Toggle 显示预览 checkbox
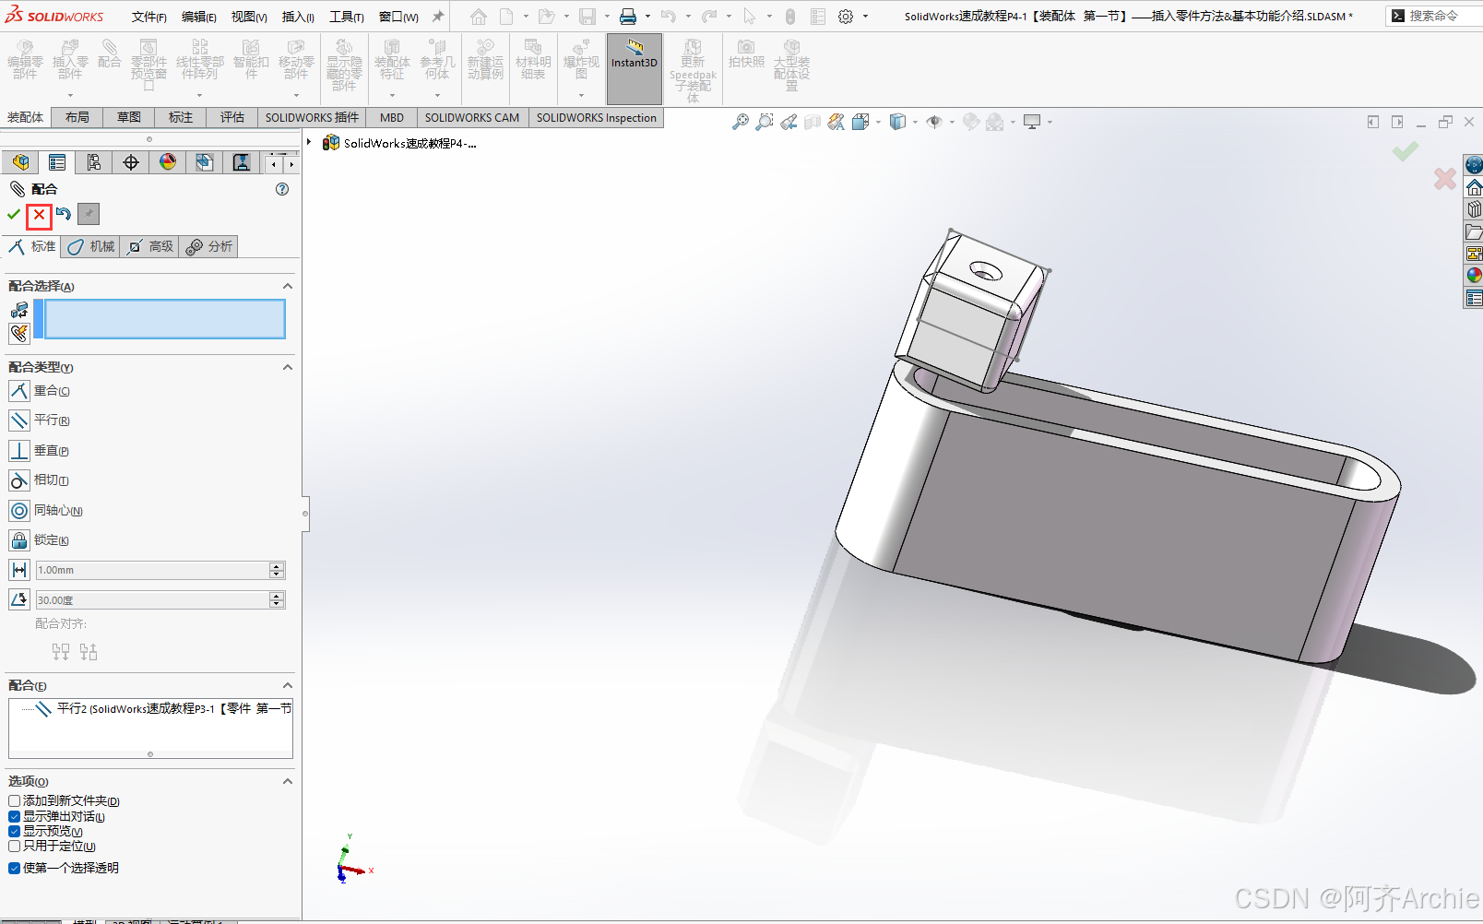Image resolution: width=1483 pixels, height=924 pixels. (x=15, y=831)
